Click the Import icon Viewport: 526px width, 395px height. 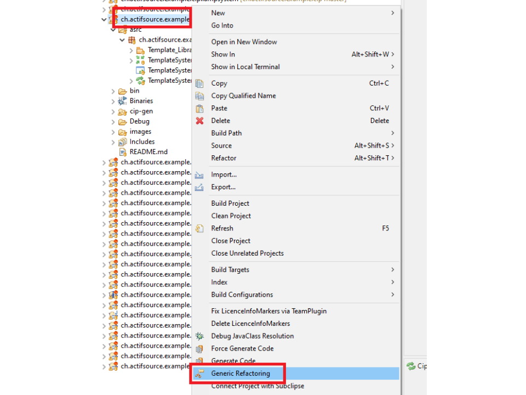[x=200, y=174]
